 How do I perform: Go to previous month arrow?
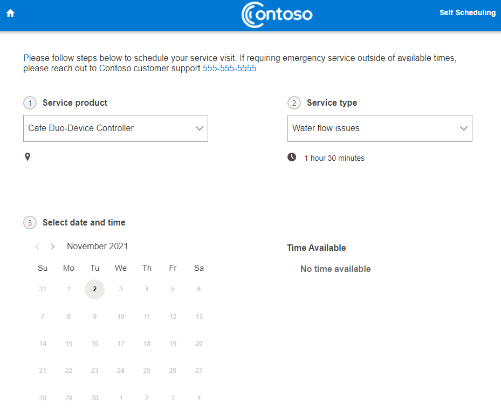pos(37,247)
